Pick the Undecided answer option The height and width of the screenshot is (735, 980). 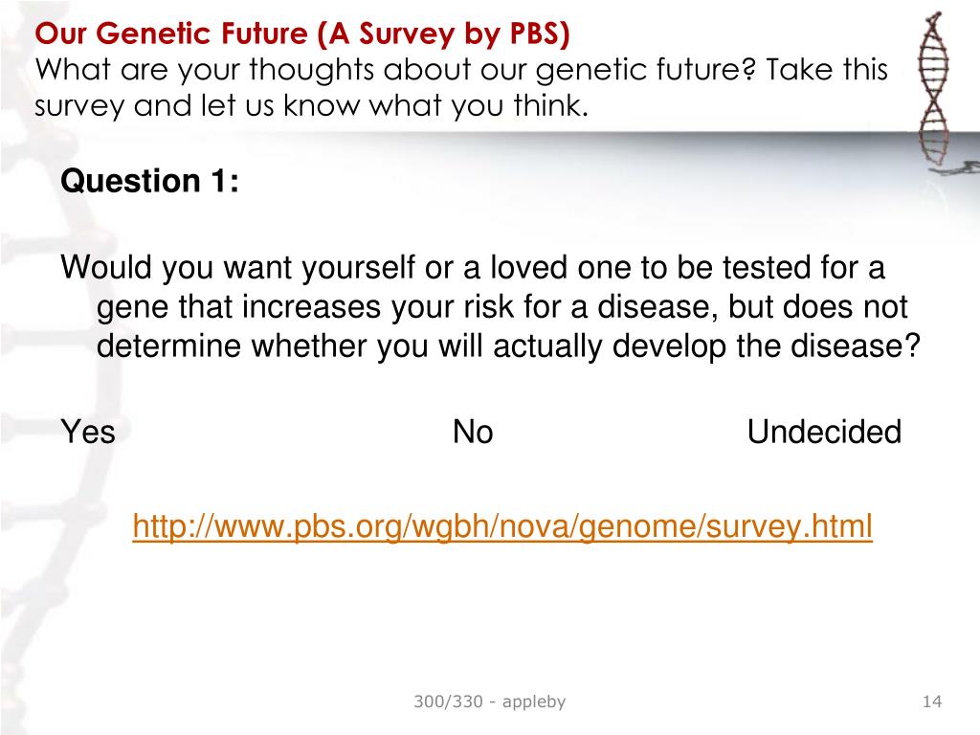click(x=824, y=432)
